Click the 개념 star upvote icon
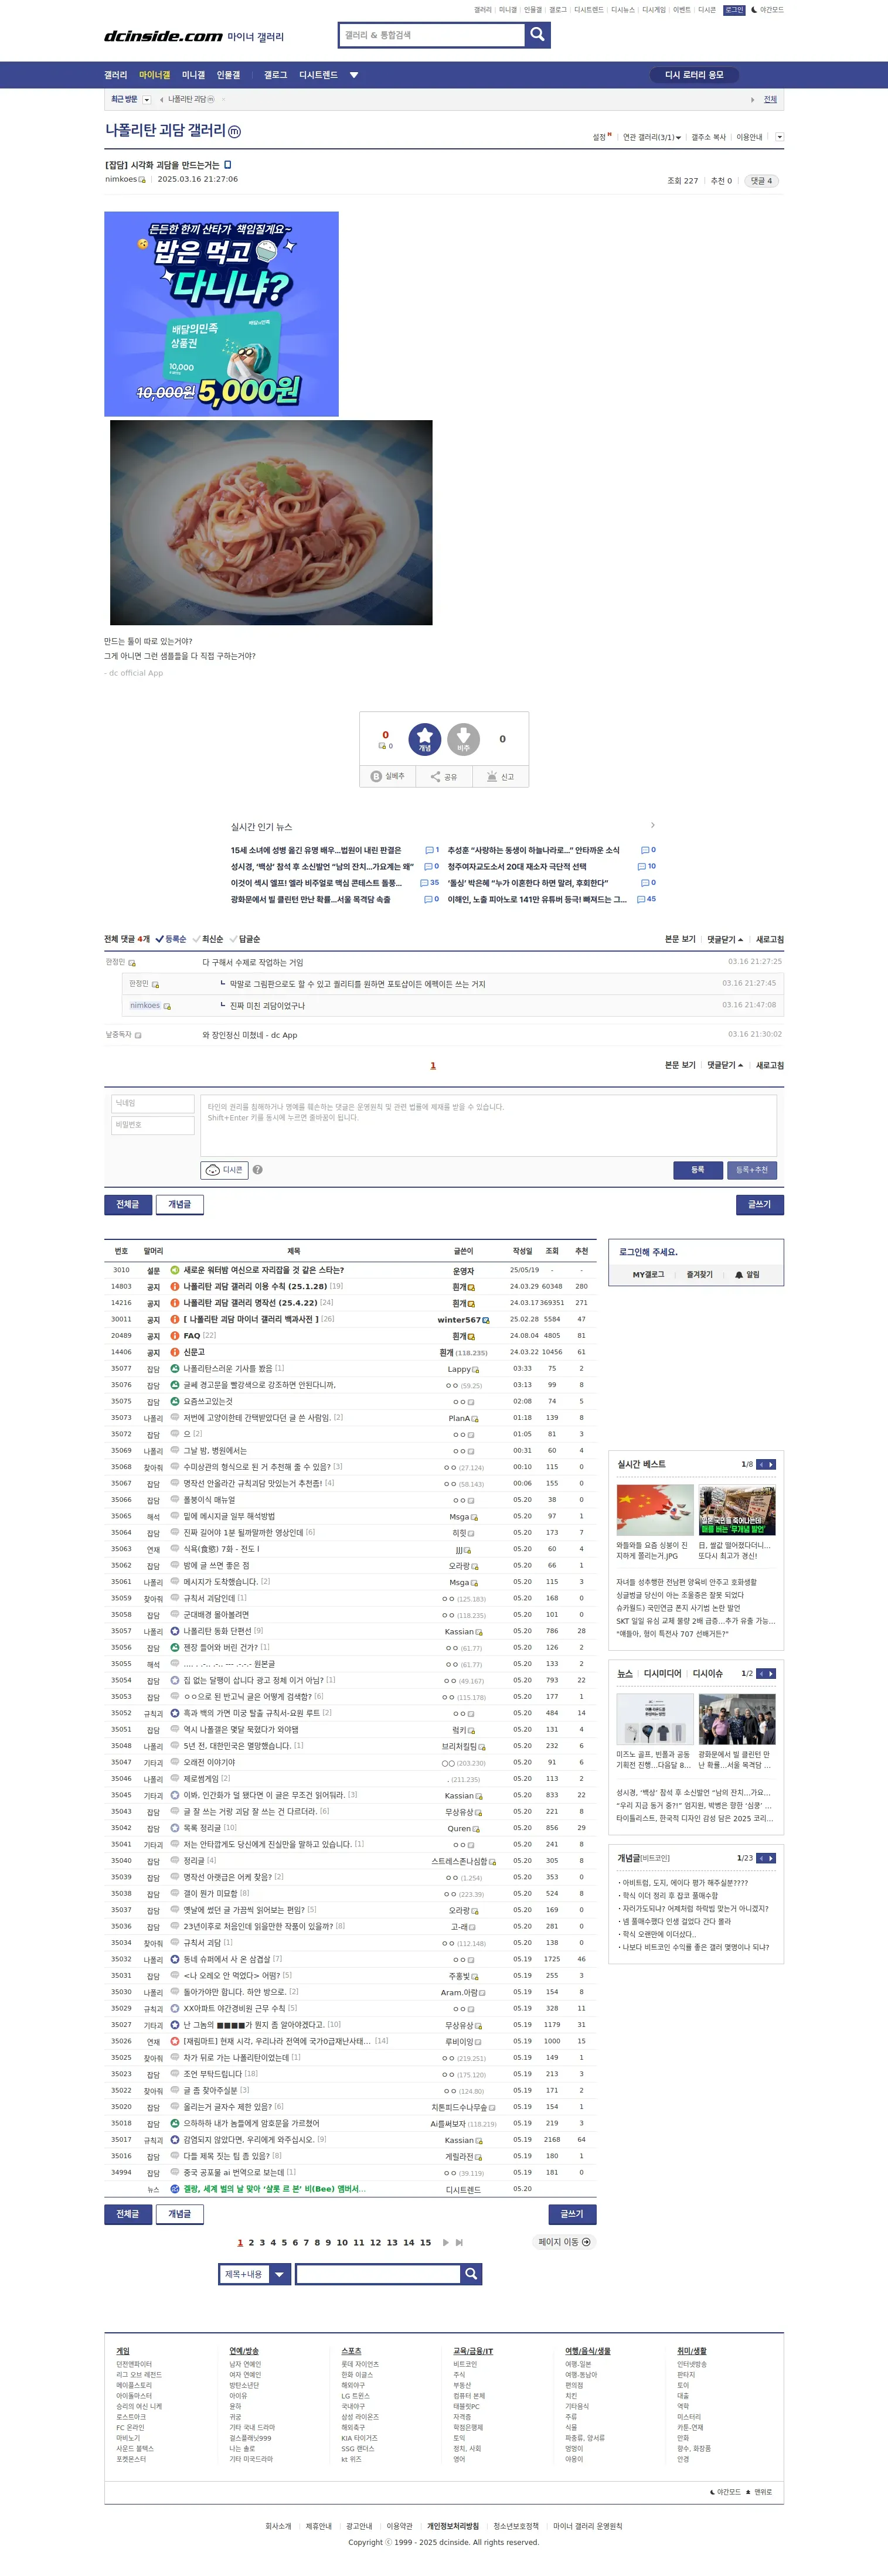This screenshot has width=888, height=2576. (x=425, y=739)
